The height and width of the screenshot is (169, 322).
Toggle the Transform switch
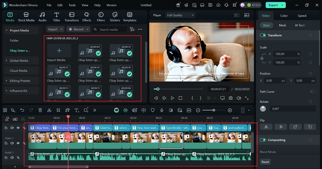coord(263,35)
